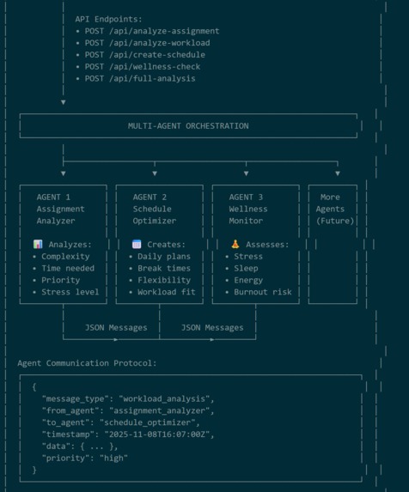Click the down arrow above More Agents box
The width and height of the screenshot is (409, 492).
click(x=338, y=173)
